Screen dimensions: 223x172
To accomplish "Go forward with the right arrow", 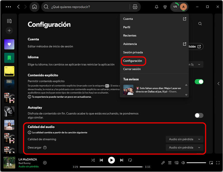I will pyautogui.click(x=25, y=7).
